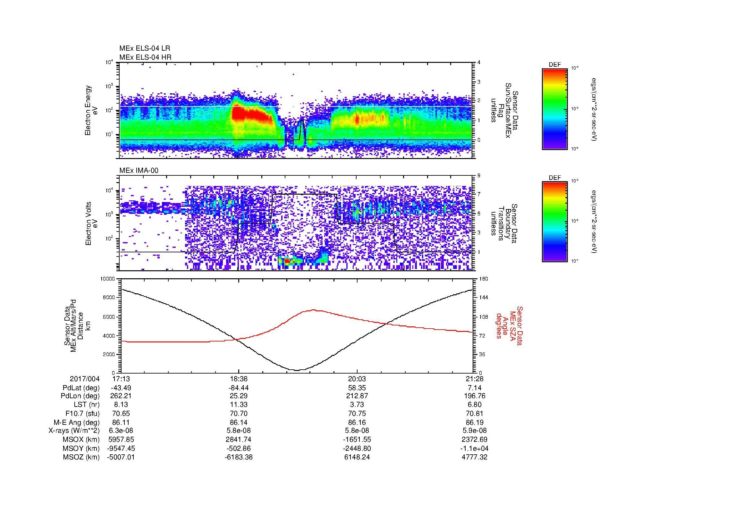
Task: Click the SZA red curve peak
Action: (314, 310)
